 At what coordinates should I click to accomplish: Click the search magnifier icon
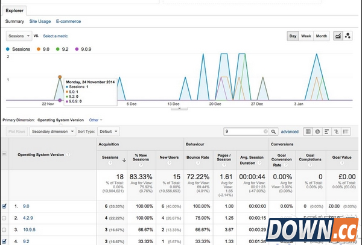(273, 131)
